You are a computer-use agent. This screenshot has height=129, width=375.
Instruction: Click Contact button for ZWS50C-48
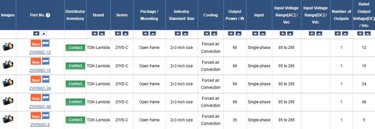coord(75,102)
